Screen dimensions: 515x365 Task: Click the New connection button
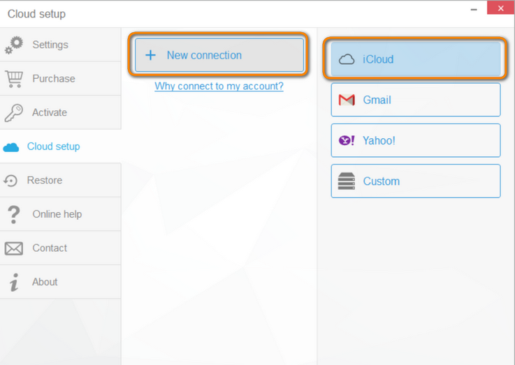click(x=219, y=55)
